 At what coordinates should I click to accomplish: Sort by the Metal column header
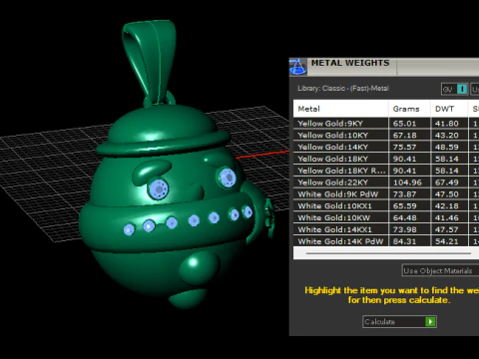tap(340, 109)
